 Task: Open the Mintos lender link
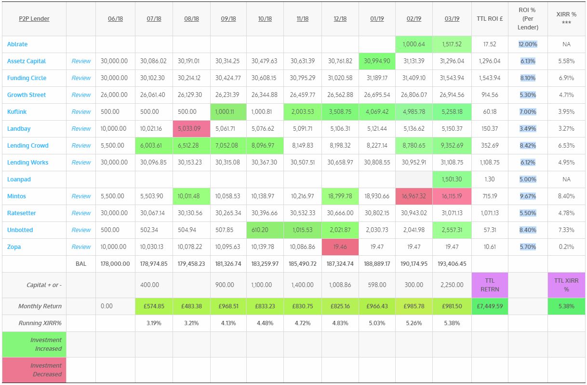click(16, 196)
